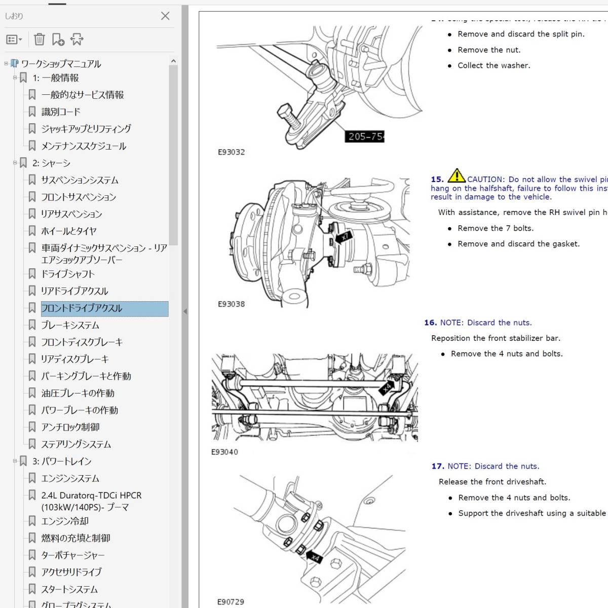Open 燃料の充填と制御 bookmark
Viewport: 608px width, 608px height.
point(76,539)
